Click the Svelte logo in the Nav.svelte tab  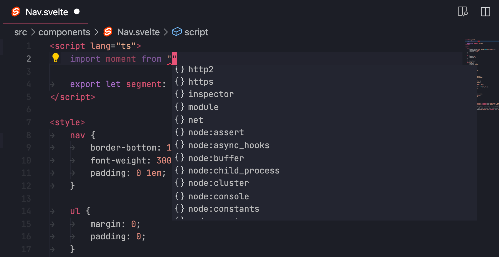pyautogui.click(x=15, y=12)
